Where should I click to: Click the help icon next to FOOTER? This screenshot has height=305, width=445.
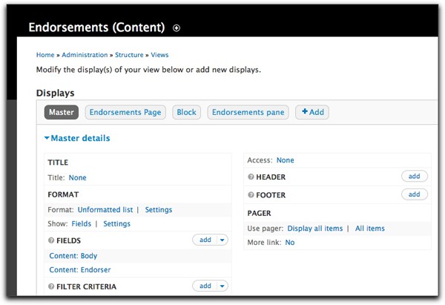click(x=250, y=195)
